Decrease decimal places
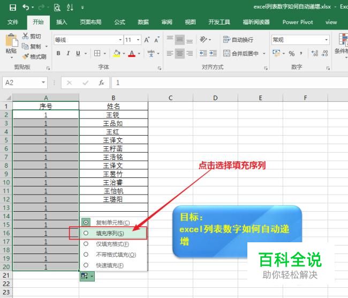The width and height of the screenshot is (348, 298). [324, 54]
